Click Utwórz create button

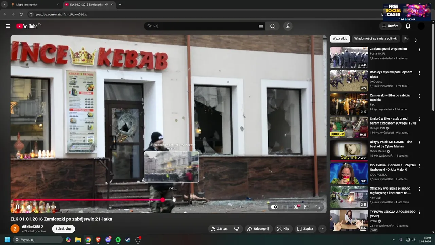(x=390, y=26)
